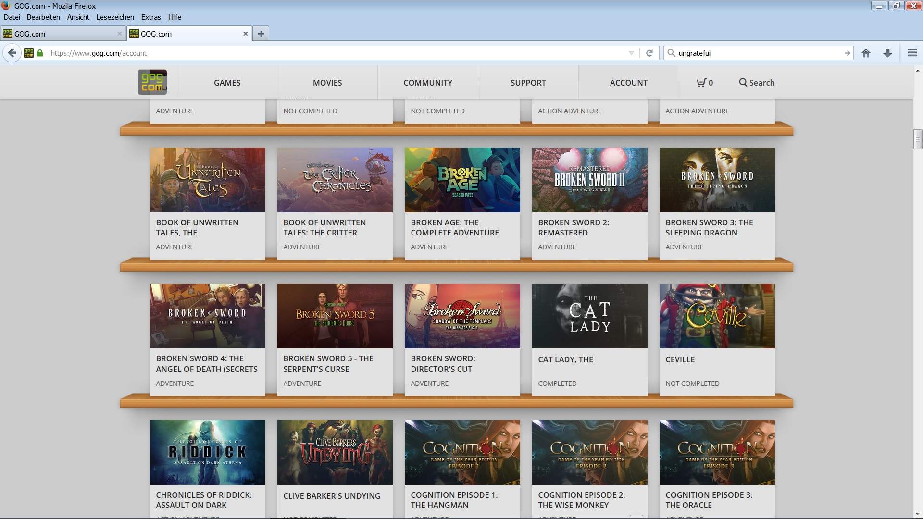
Task: Click the Broken Age cover thumbnail
Action: 462,180
